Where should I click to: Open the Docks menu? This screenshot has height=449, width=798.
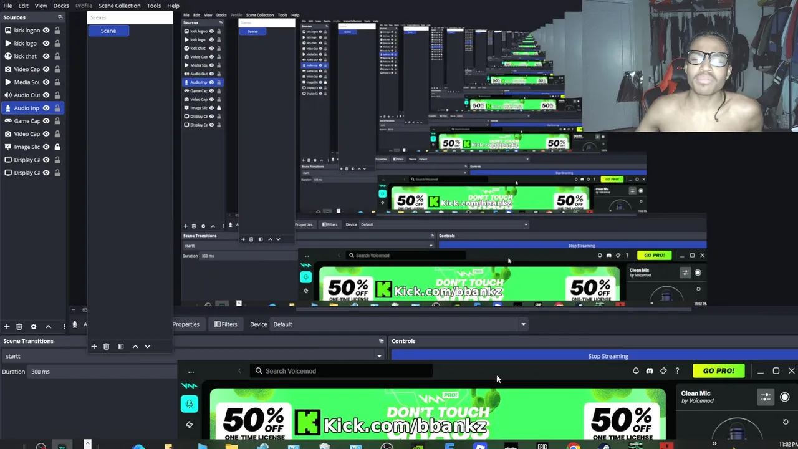pos(61,6)
